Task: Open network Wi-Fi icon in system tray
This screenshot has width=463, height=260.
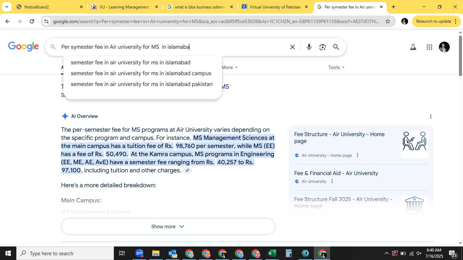Action: tap(411, 253)
